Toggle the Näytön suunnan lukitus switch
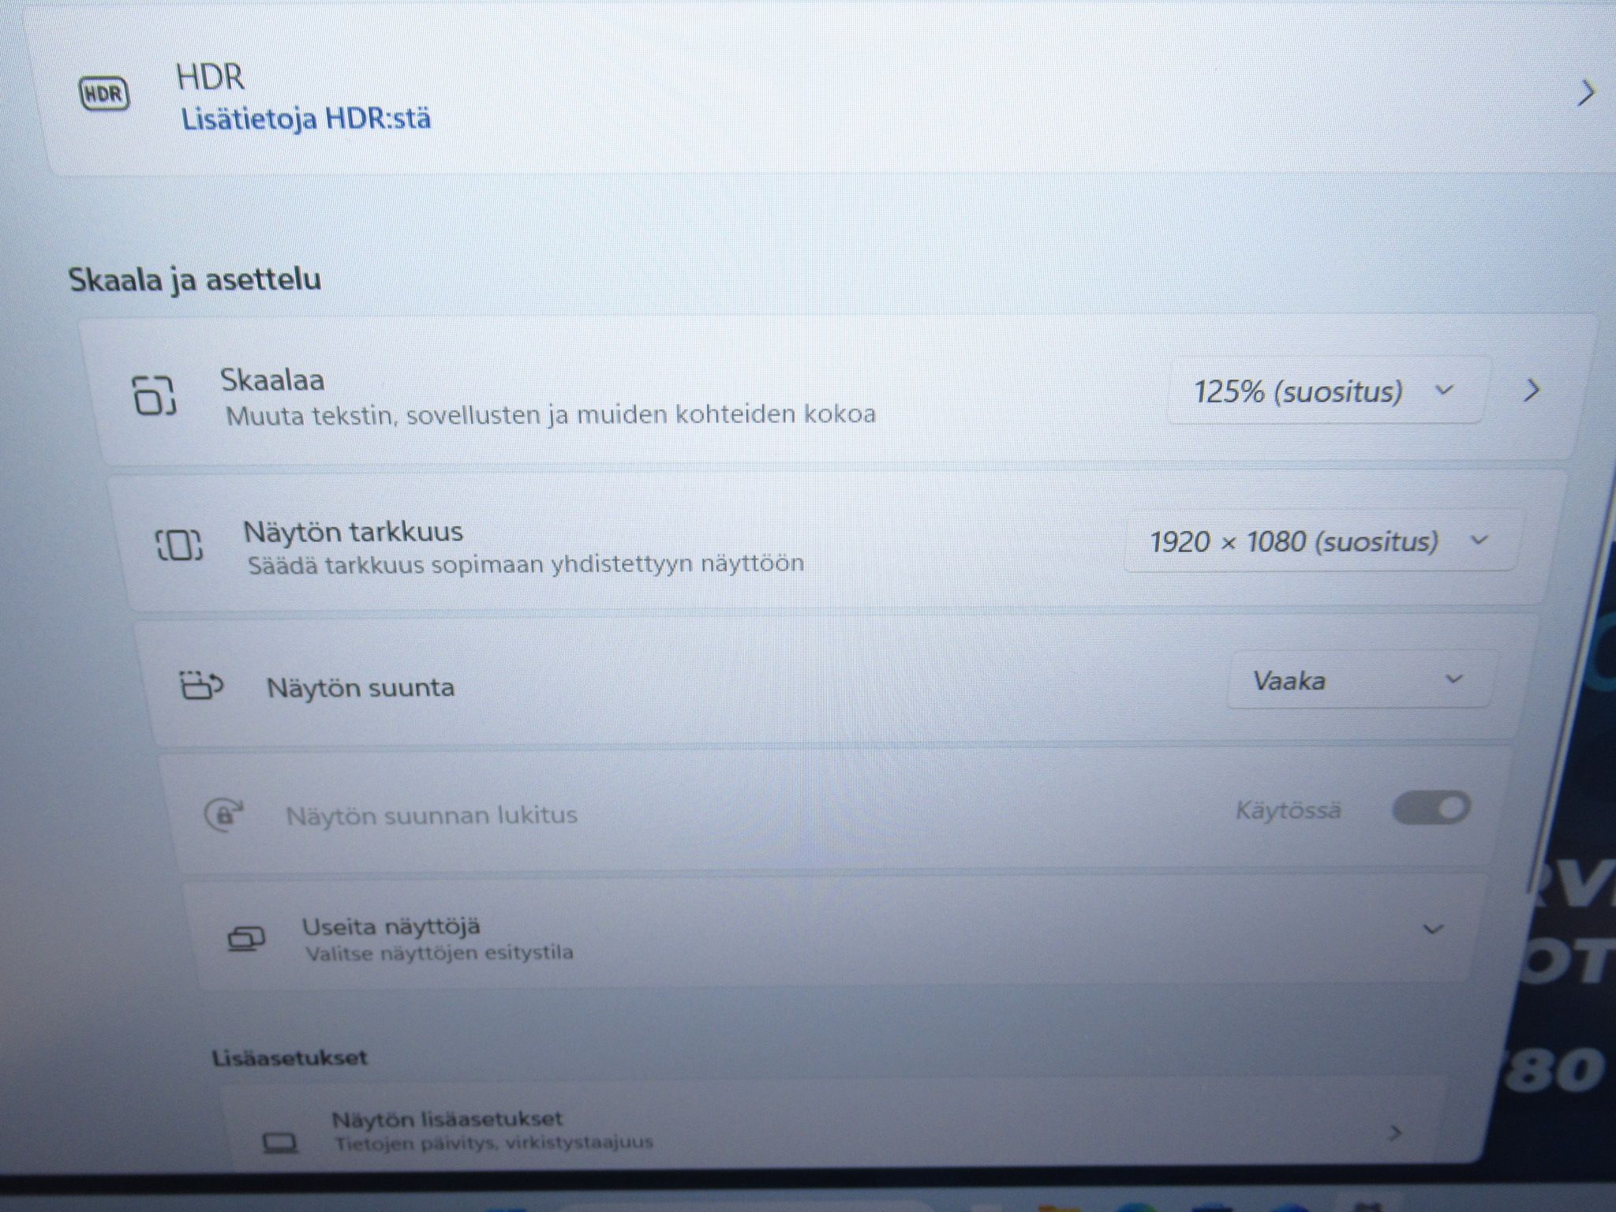The height and width of the screenshot is (1212, 1616). click(x=1431, y=808)
